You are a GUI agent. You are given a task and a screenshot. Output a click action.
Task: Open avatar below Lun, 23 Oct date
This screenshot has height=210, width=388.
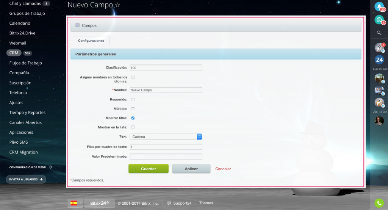(379, 78)
